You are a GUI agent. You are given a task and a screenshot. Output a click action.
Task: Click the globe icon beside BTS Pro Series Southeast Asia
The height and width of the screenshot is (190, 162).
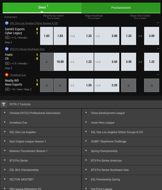pos(7,49)
